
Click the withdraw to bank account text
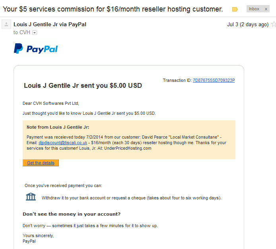132,198
